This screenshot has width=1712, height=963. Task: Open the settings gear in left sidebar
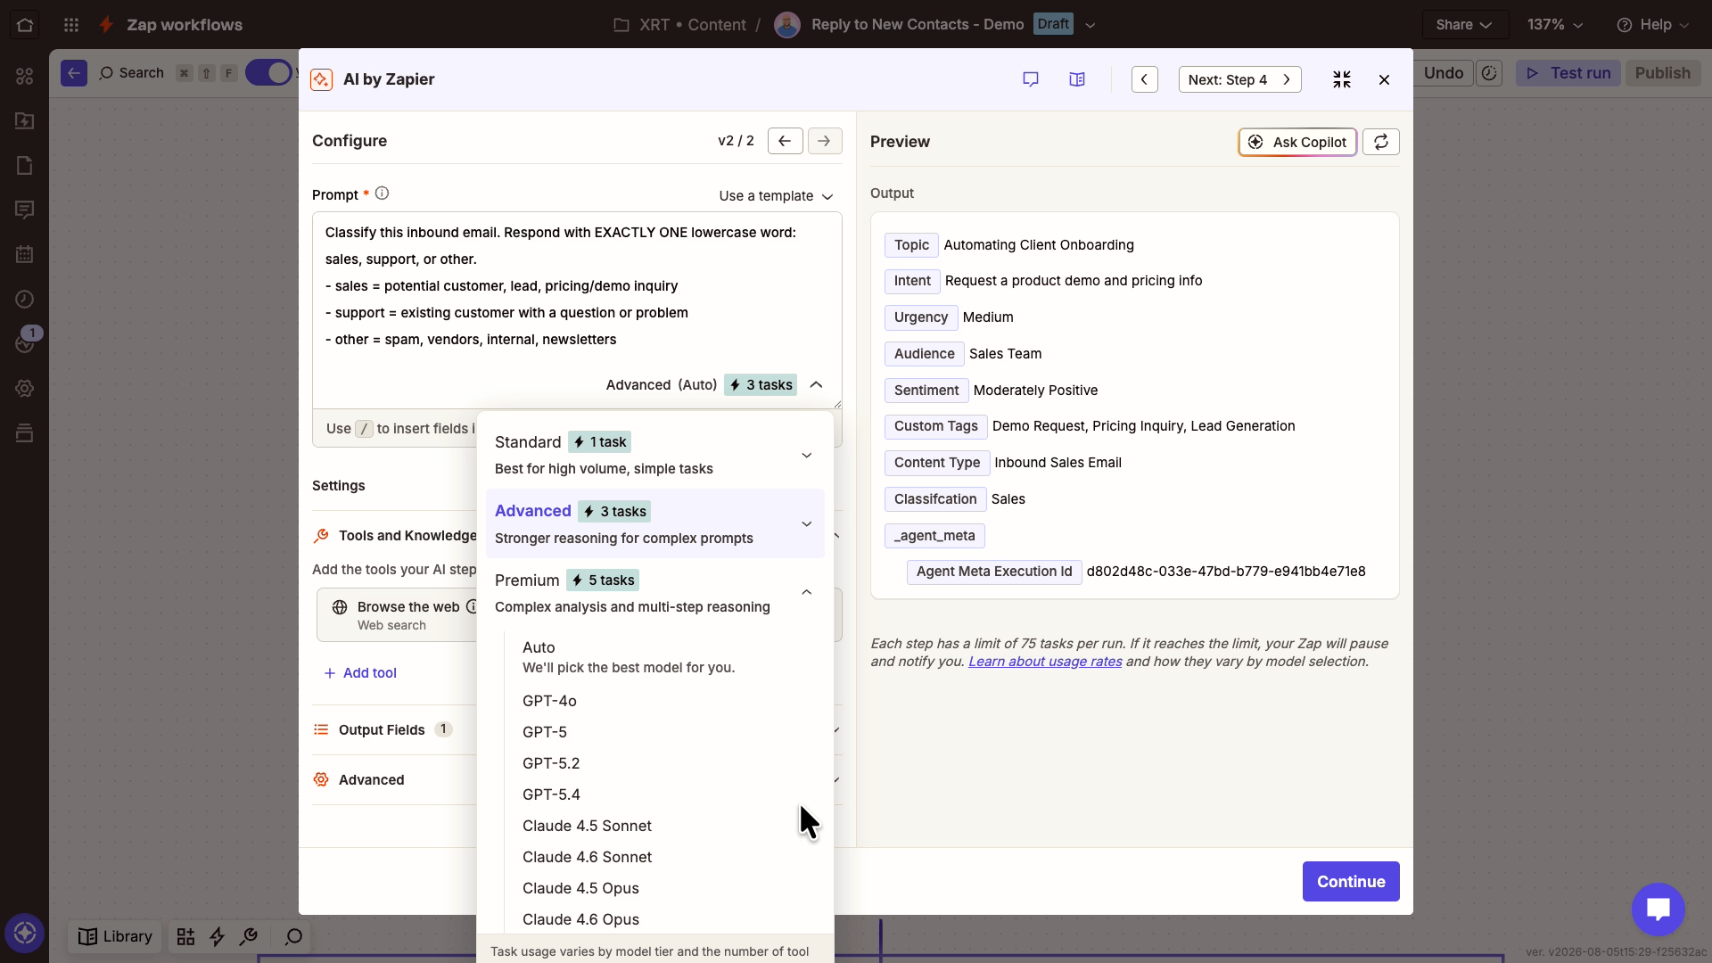(25, 388)
